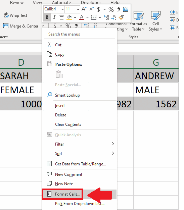Click Merge & Center button in ribbon
The image size is (184, 210).
21,26
